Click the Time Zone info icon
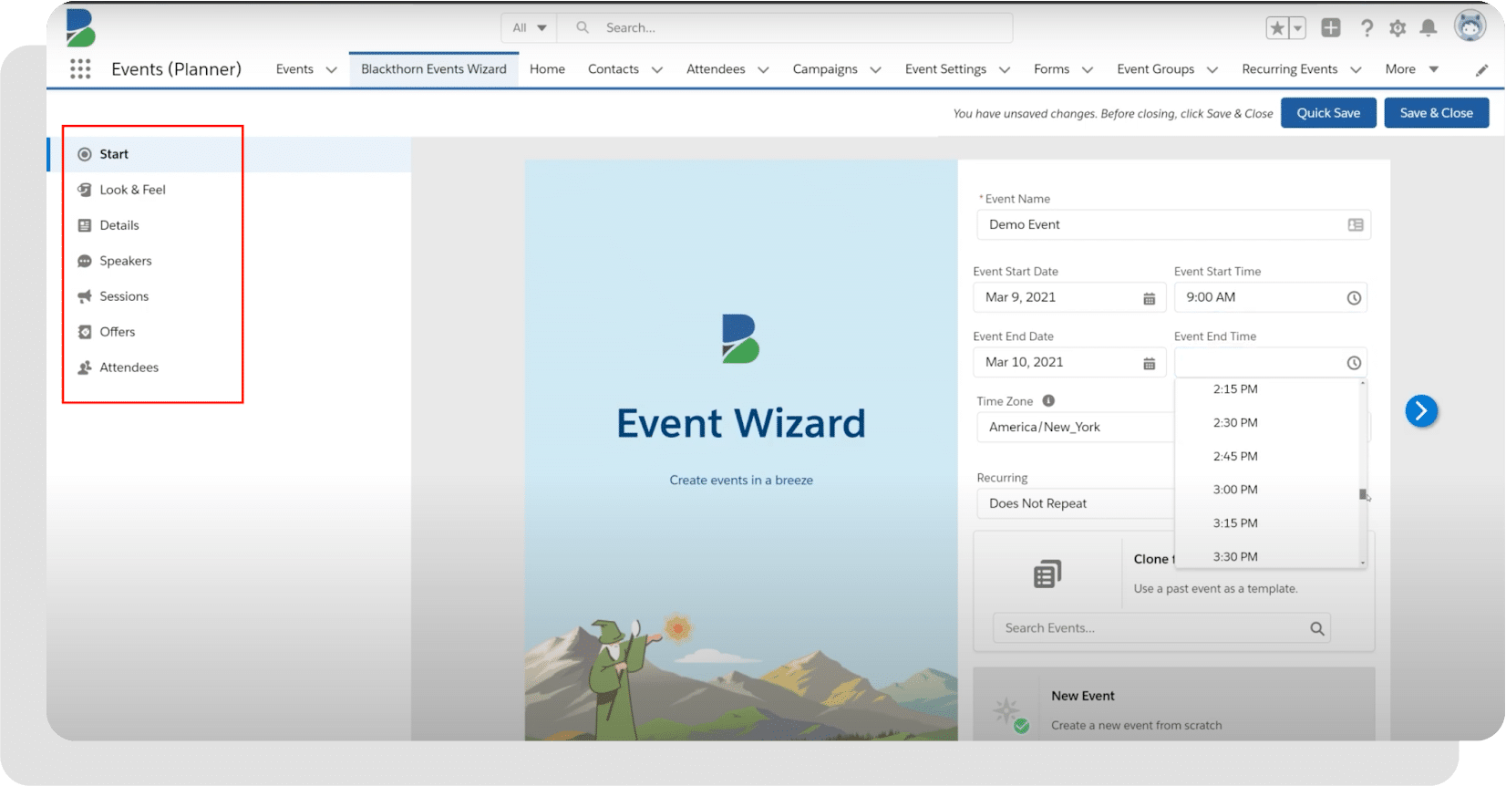This screenshot has height=786, width=1506. [1048, 400]
